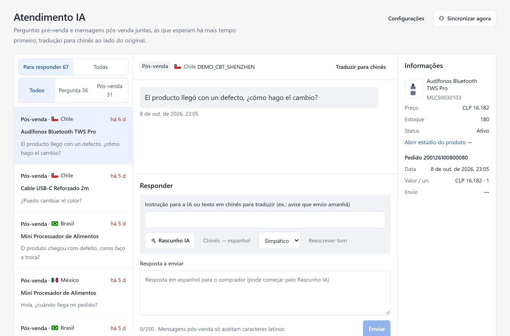510x336 pixels.
Task: Click Reescrever tom
Action: pyautogui.click(x=328, y=241)
